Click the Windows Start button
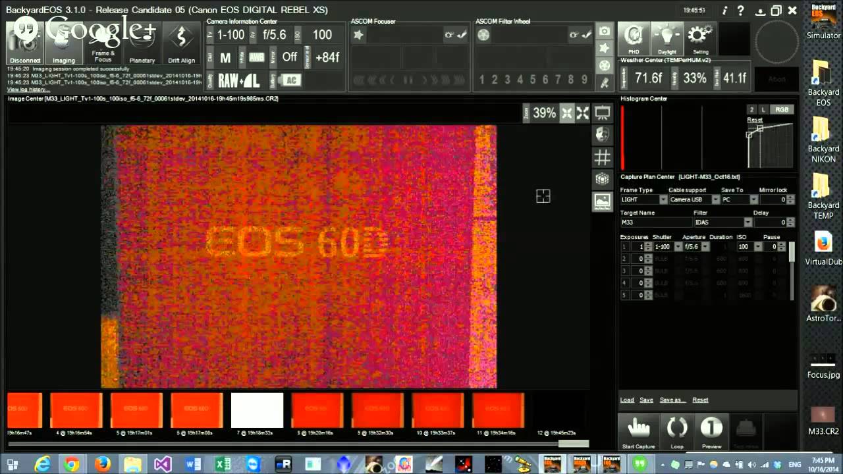Viewport: 843px width, 474px height. [13, 464]
